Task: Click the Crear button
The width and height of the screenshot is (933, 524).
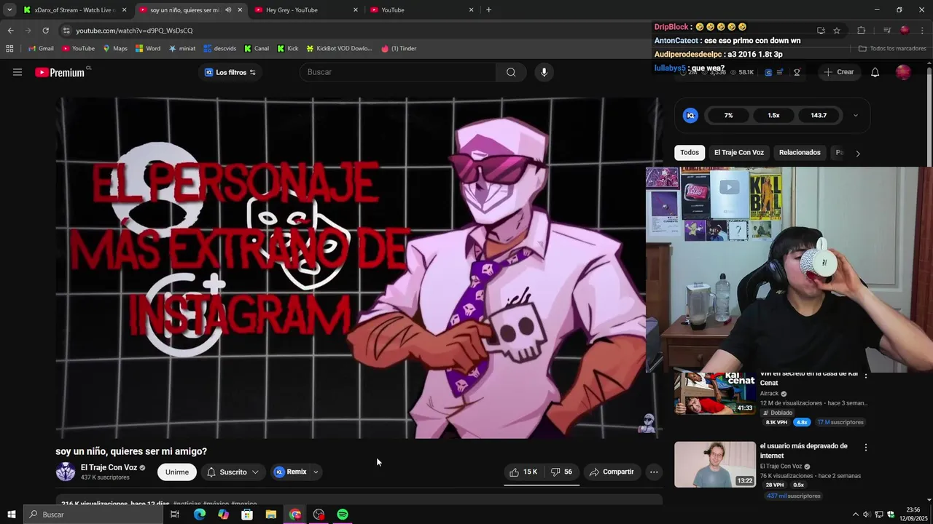Action: coord(838,72)
